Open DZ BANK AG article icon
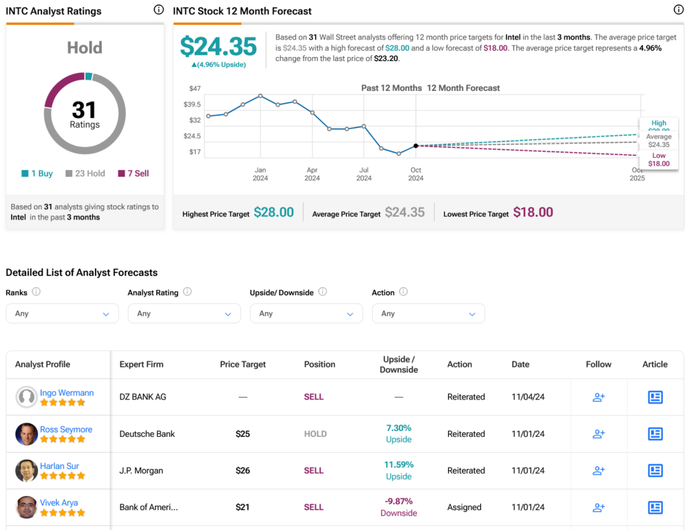The width and height of the screenshot is (685, 530). 655,397
